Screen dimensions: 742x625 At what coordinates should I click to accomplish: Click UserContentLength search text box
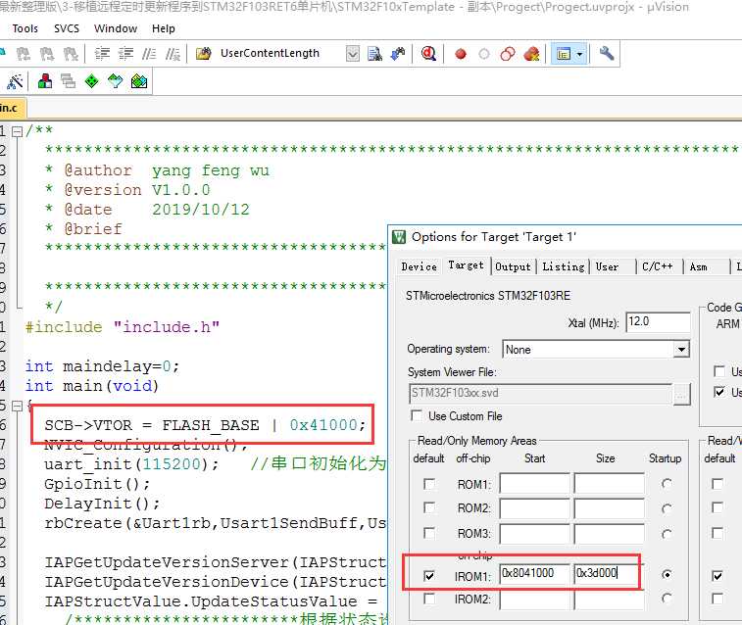(x=281, y=54)
